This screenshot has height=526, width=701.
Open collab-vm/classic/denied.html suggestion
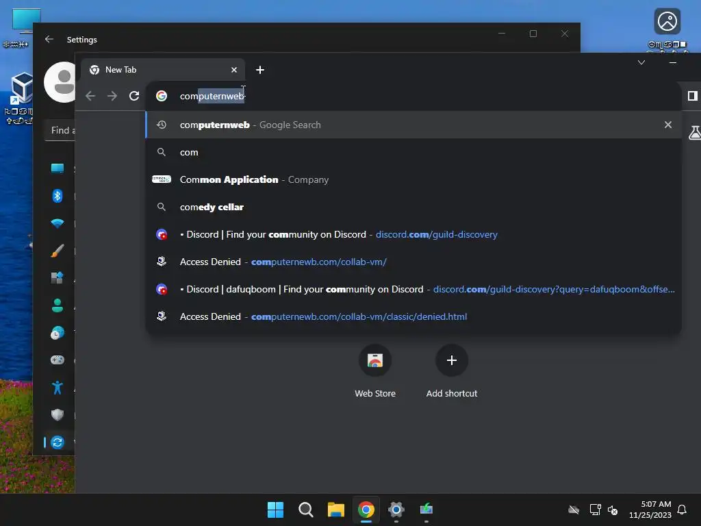(413, 316)
